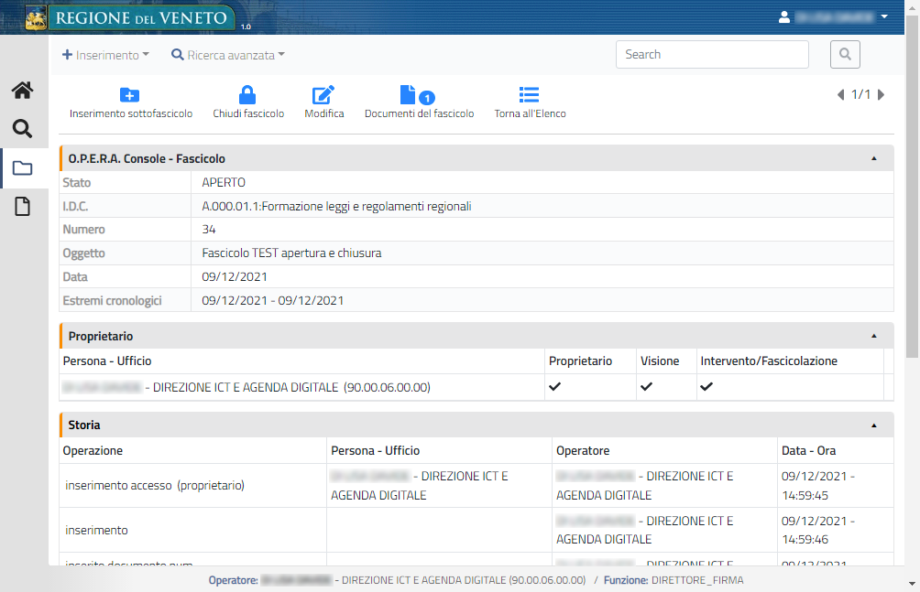The height and width of the screenshot is (592, 920).
Task: Click the scrollbar down arrow
Action: (913, 584)
